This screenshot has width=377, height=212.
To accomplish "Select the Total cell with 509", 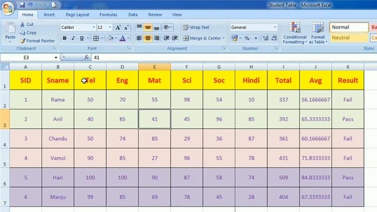I will coord(283,177).
